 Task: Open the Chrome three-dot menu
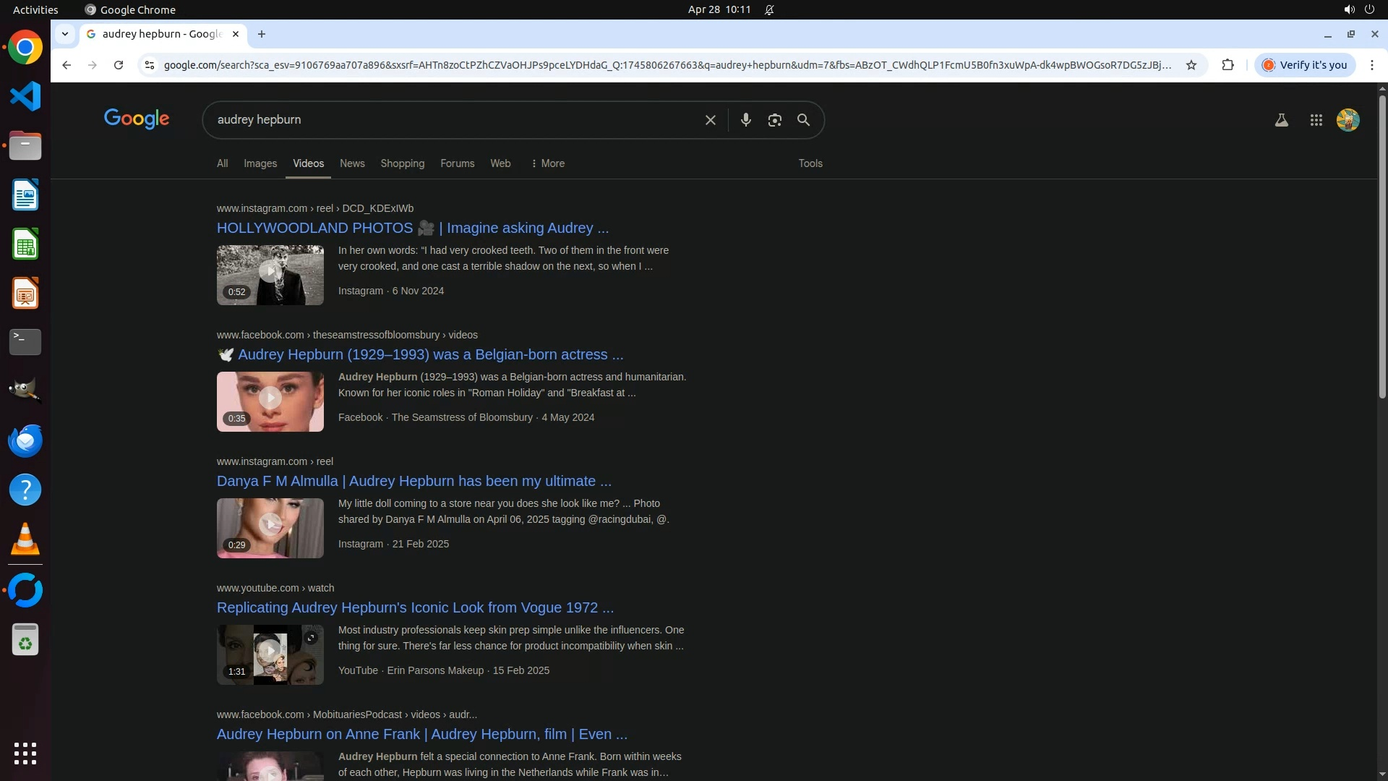pyautogui.click(x=1371, y=65)
